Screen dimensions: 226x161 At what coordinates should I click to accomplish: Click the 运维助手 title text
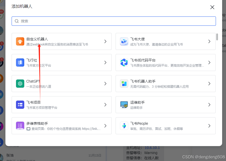point(138,102)
